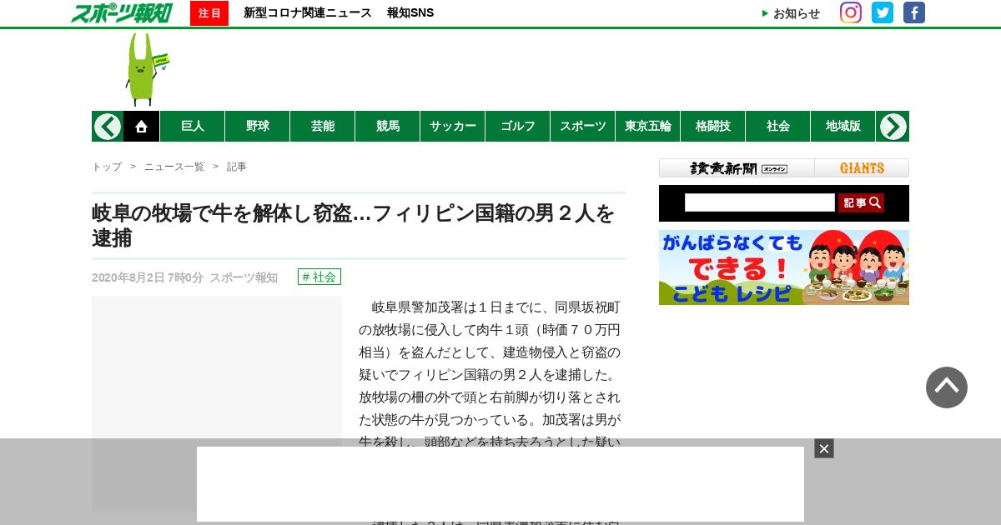Open the 競馬 category tab

388,127
